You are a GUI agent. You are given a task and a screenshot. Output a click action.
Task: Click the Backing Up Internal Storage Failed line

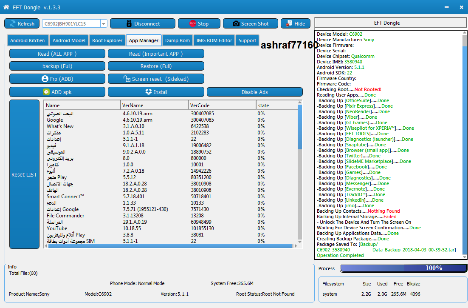356,217
